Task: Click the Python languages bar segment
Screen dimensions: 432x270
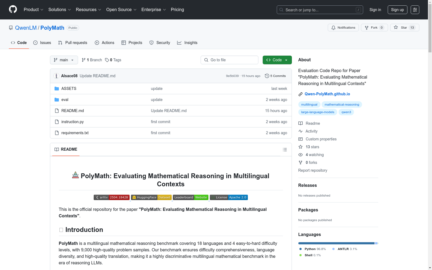Action: 336,243
